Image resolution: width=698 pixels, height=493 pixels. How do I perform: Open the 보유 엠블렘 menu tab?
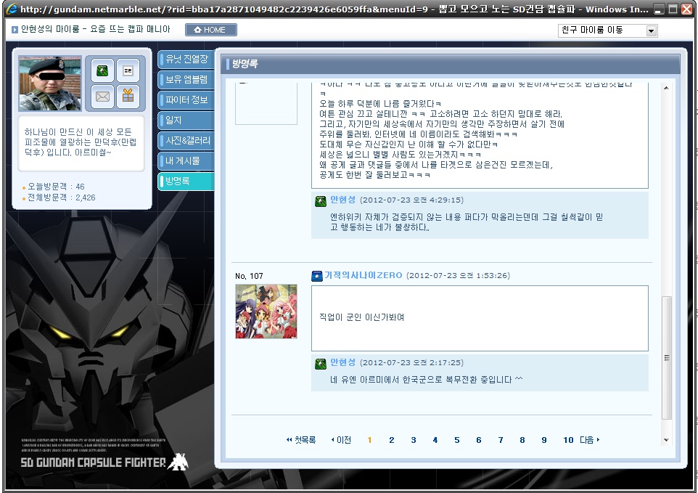(x=186, y=80)
